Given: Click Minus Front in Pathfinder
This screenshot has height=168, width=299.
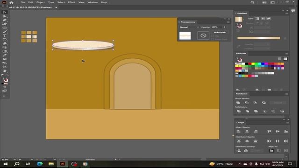Looking at the screenshot, I should [247, 103].
